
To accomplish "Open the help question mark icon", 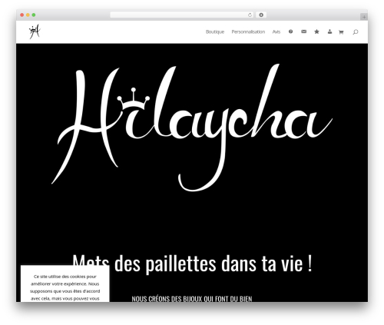I will [290, 32].
